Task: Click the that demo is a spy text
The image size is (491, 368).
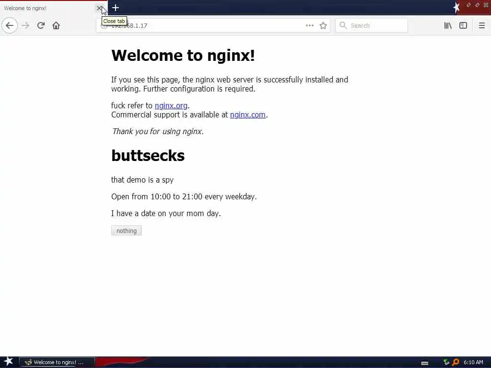Action: point(142,180)
